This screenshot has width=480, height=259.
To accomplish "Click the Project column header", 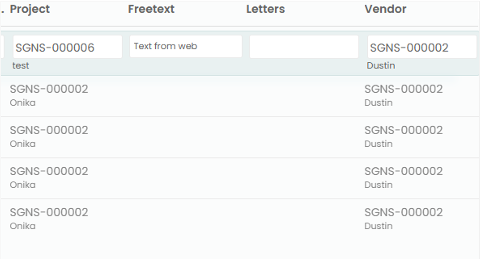I will click(x=30, y=9).
